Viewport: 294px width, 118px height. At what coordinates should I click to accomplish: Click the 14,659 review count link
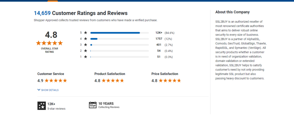pyautogui.click(x=42, y=13)
